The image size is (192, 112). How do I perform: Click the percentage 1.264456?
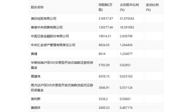point(126,45)
